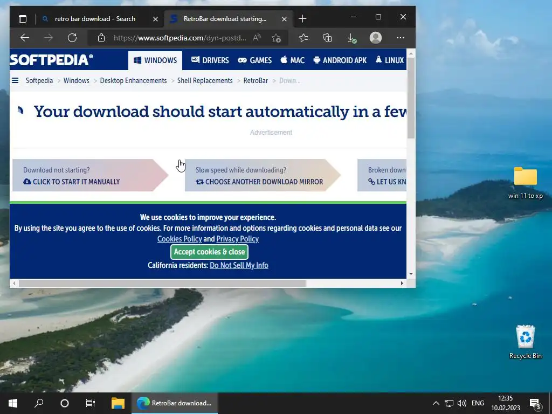This screenshot has width=552, height=414.
Task: Open the Favorites list
Action: click(x=303, y=38)
